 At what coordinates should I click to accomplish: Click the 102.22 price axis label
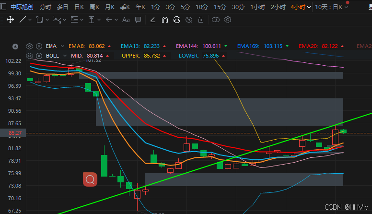(x=13, y=61)
